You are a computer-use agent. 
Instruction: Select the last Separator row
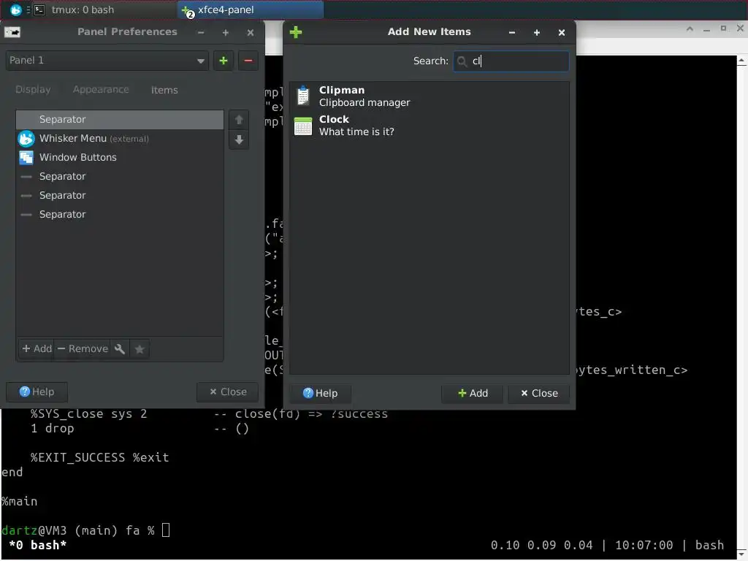tap(120, 215)
